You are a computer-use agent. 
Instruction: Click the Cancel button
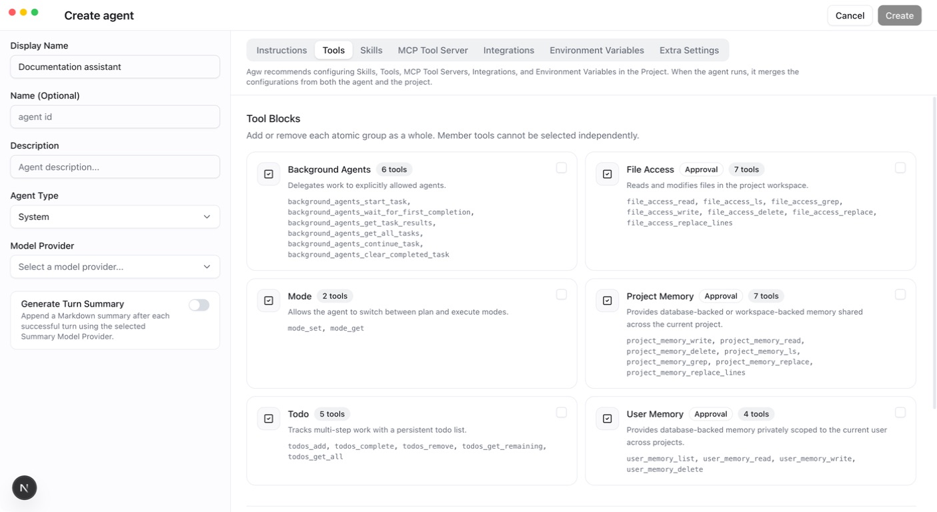tap(850, 15)
